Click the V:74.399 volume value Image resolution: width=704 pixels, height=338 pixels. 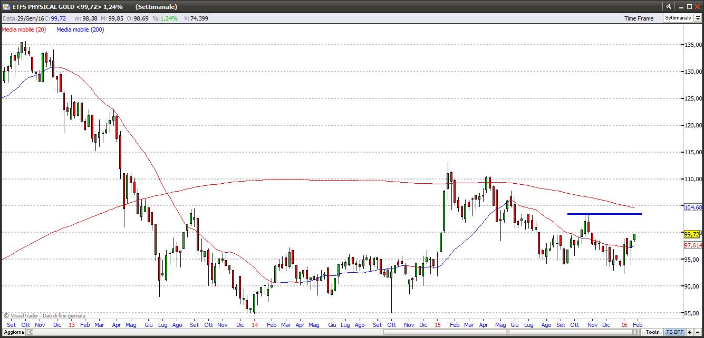click(x=196, y=18)
